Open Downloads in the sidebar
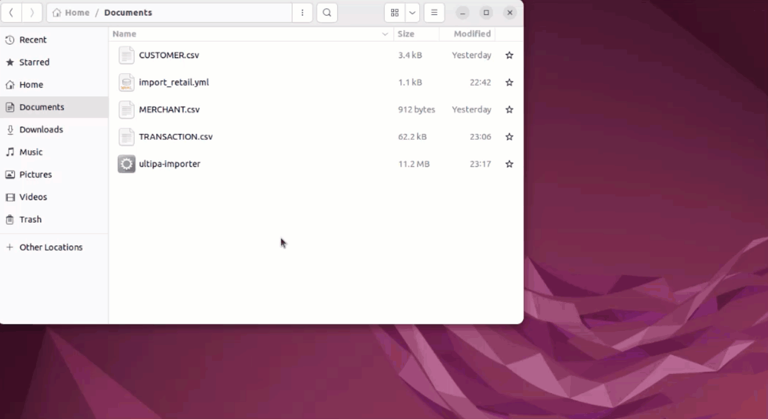 coord(54,130)
